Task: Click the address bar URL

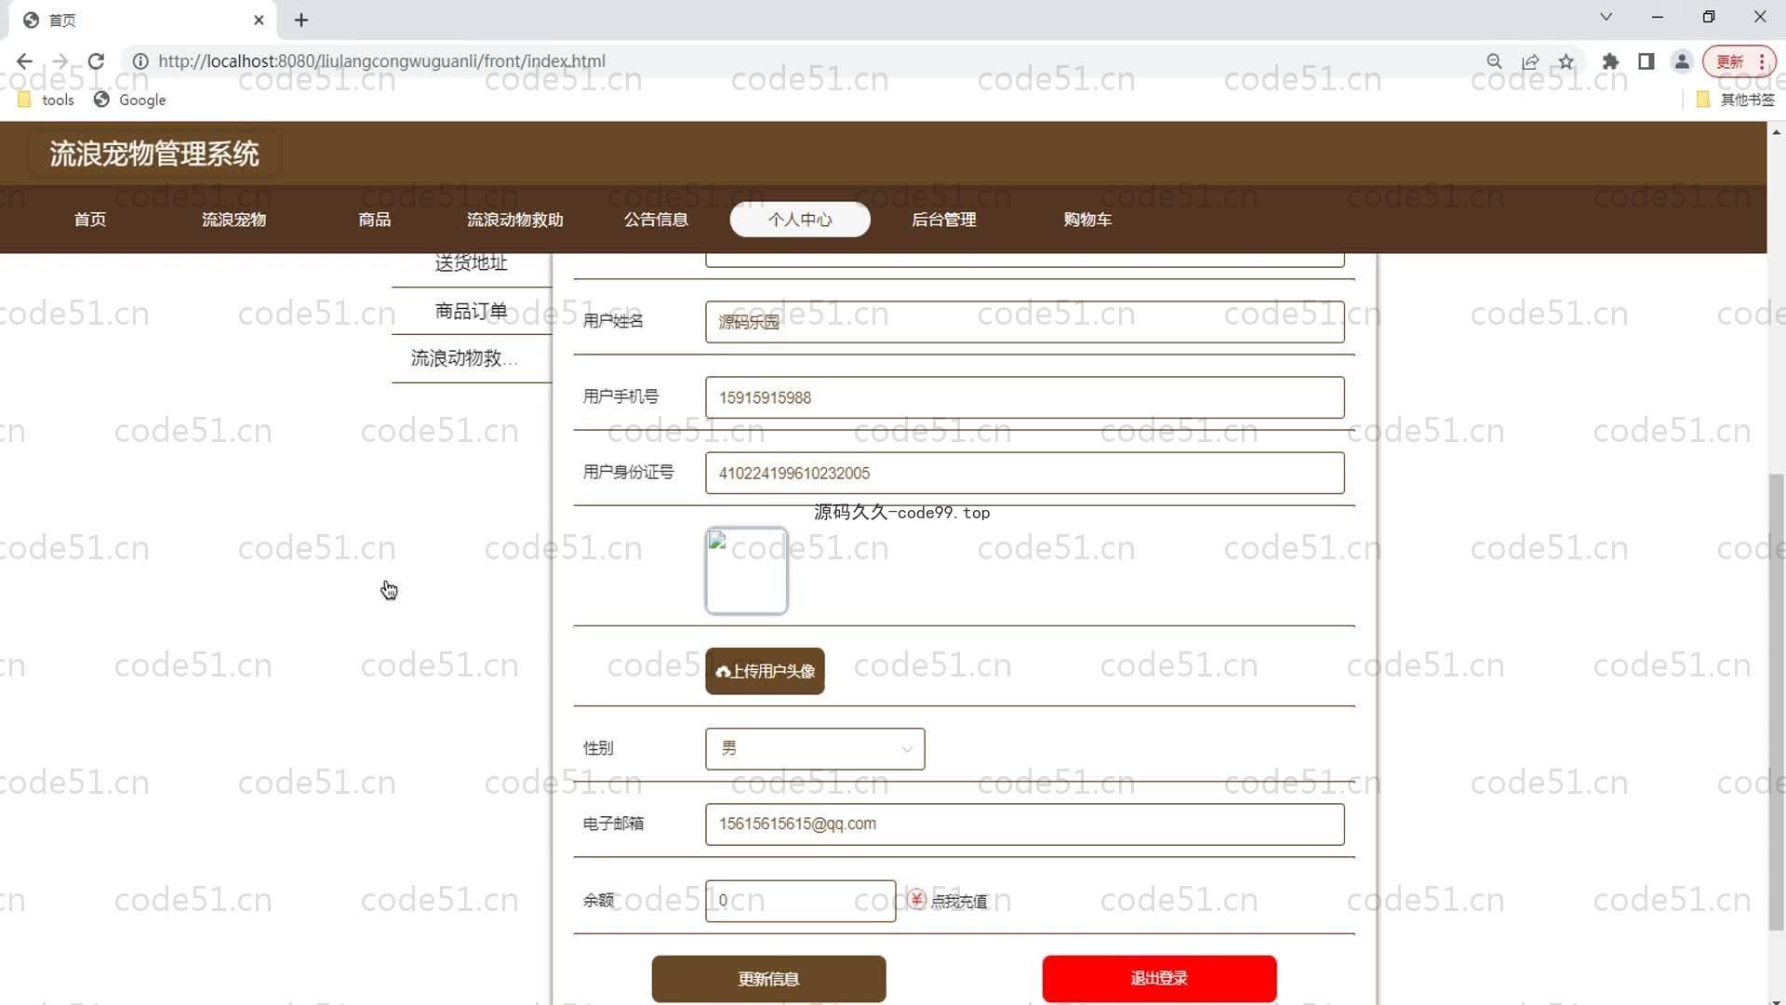Action: pos(381,61)
